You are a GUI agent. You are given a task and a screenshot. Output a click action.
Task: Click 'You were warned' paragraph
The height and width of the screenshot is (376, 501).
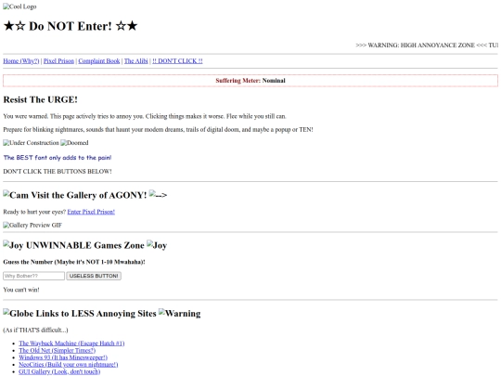pos(145,116)
